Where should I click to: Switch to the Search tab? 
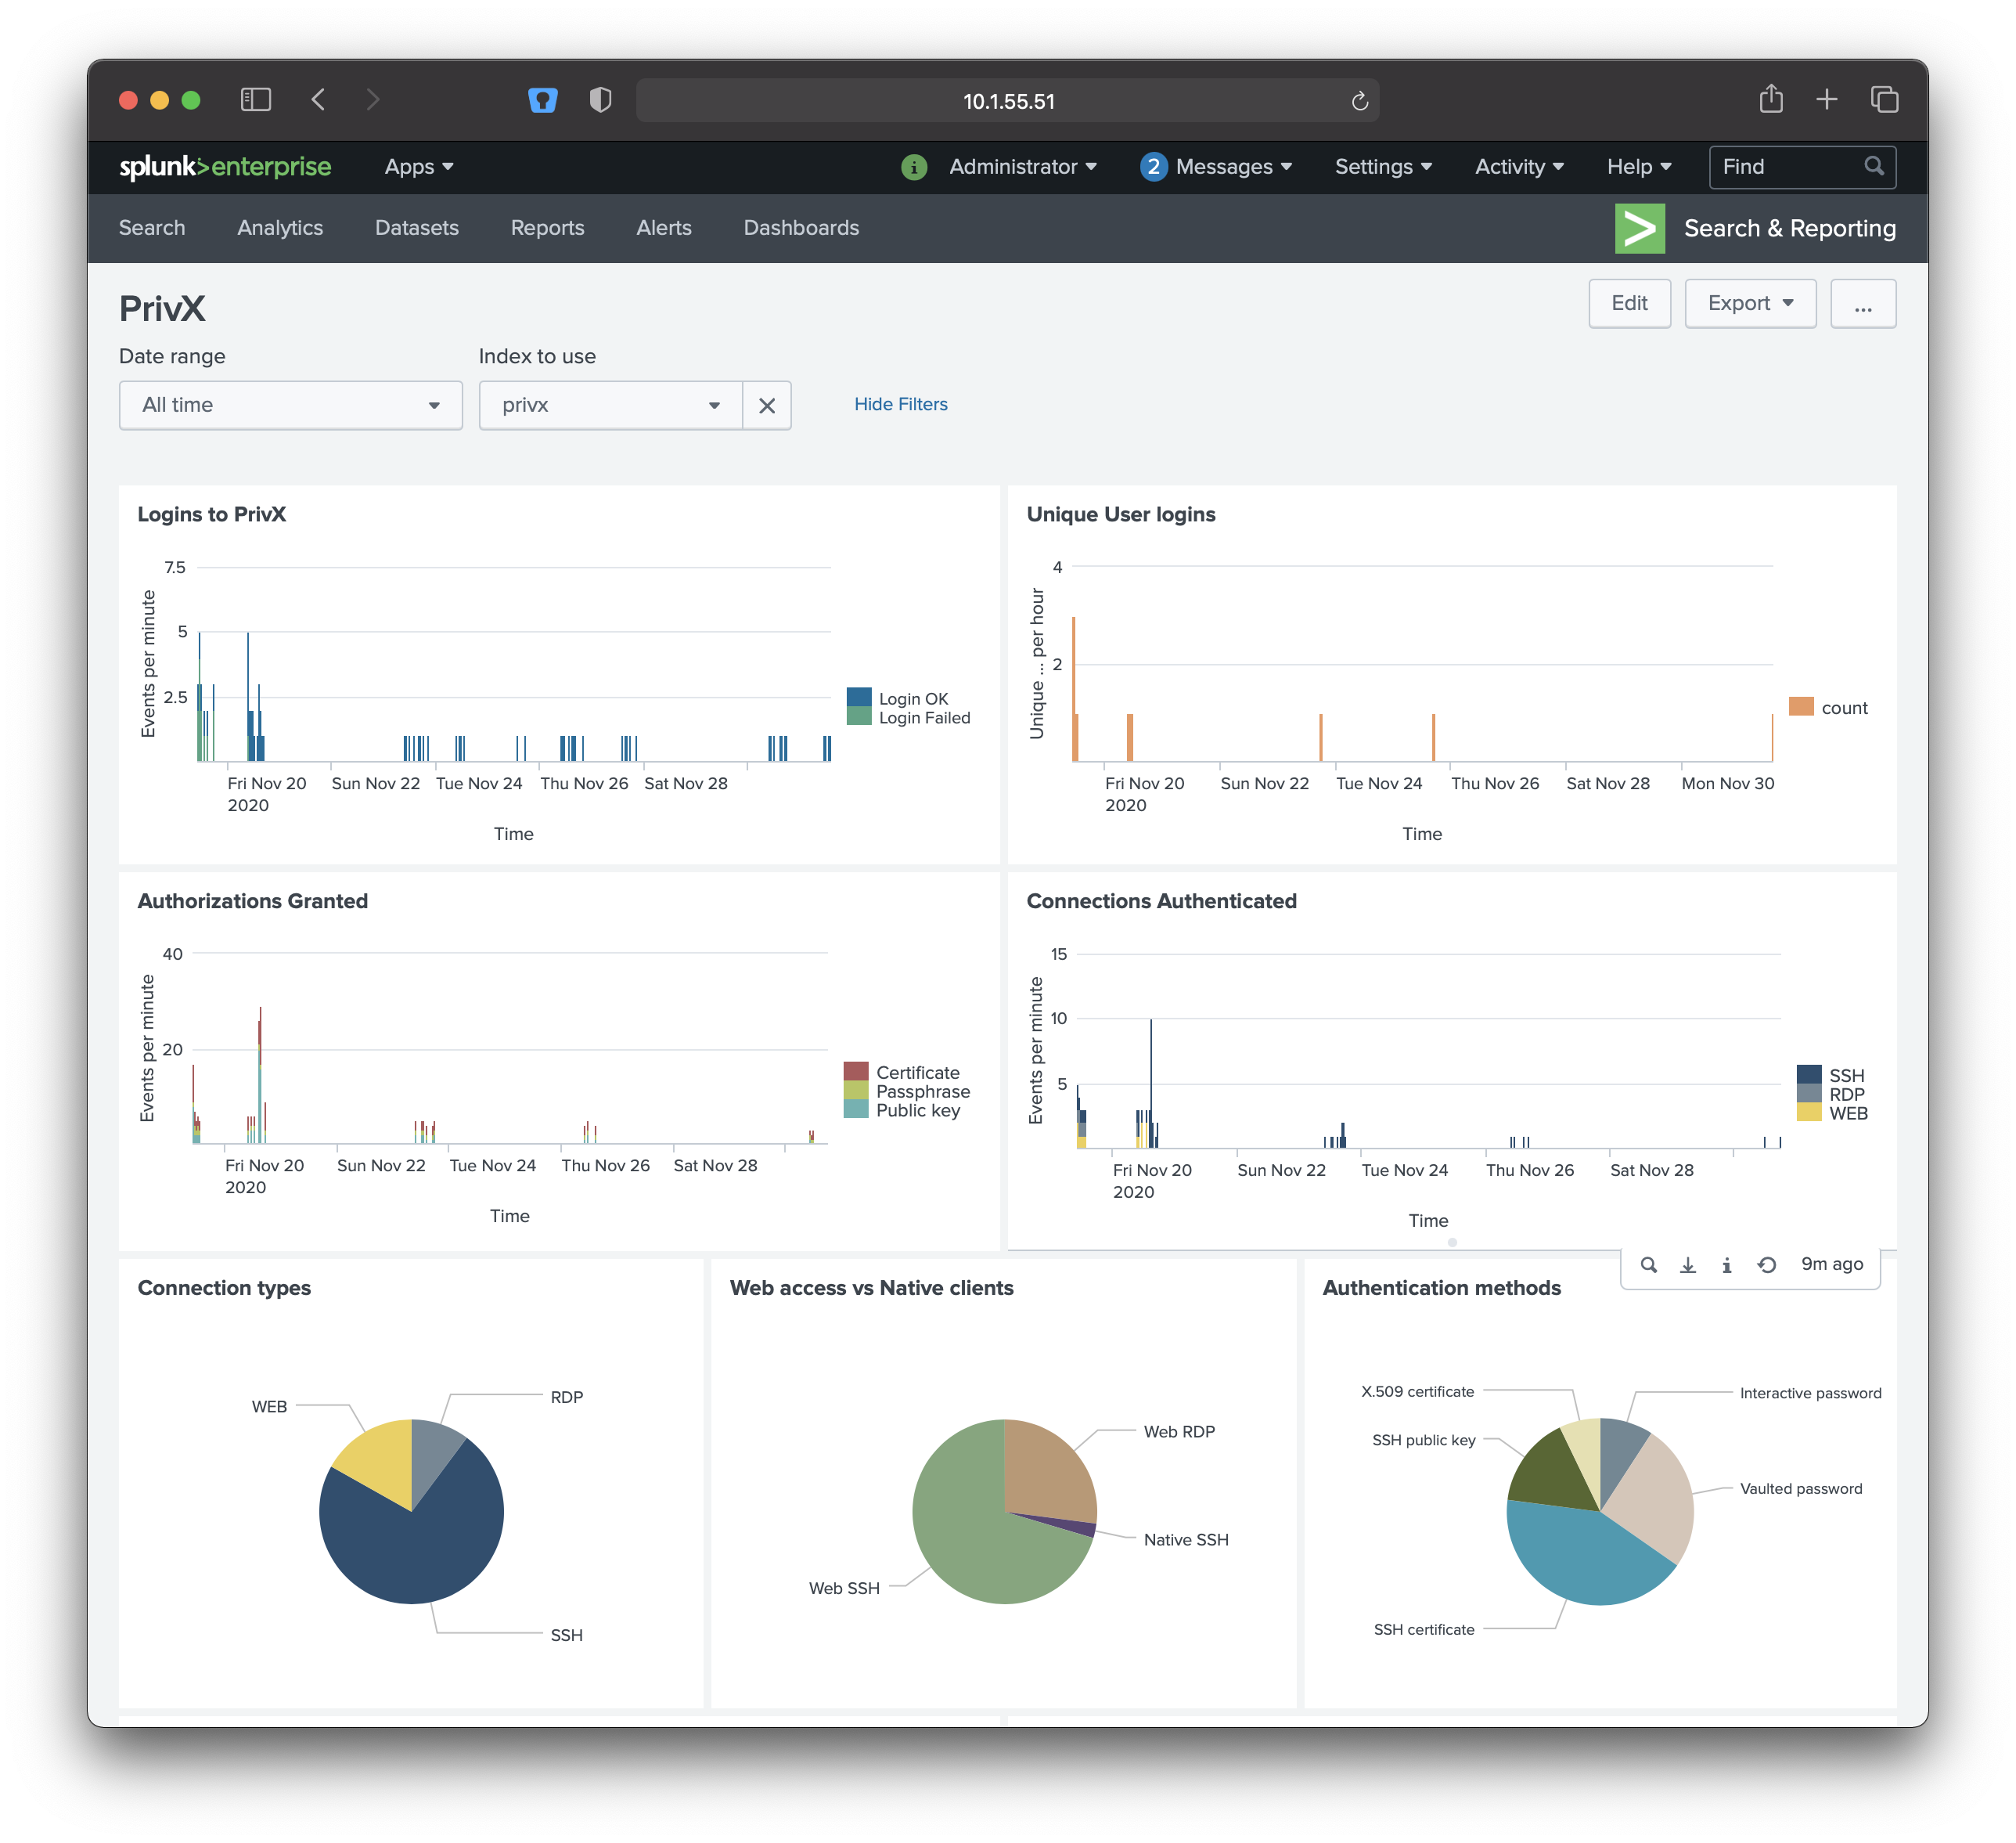152,228
